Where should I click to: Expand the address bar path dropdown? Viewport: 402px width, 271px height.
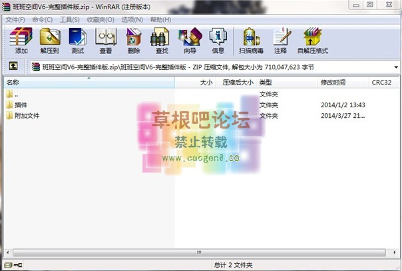tap(396, 67)
